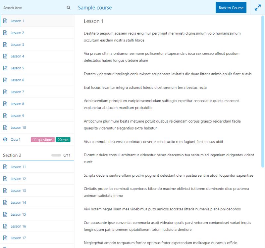Click the document icon beside Lesson 1
The width and height of the screenshot is (265, 248).
(x=5, y=21)
